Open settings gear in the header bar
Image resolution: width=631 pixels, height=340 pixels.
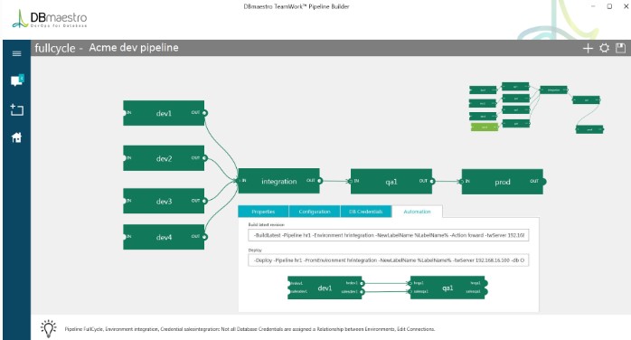(604, 48)
